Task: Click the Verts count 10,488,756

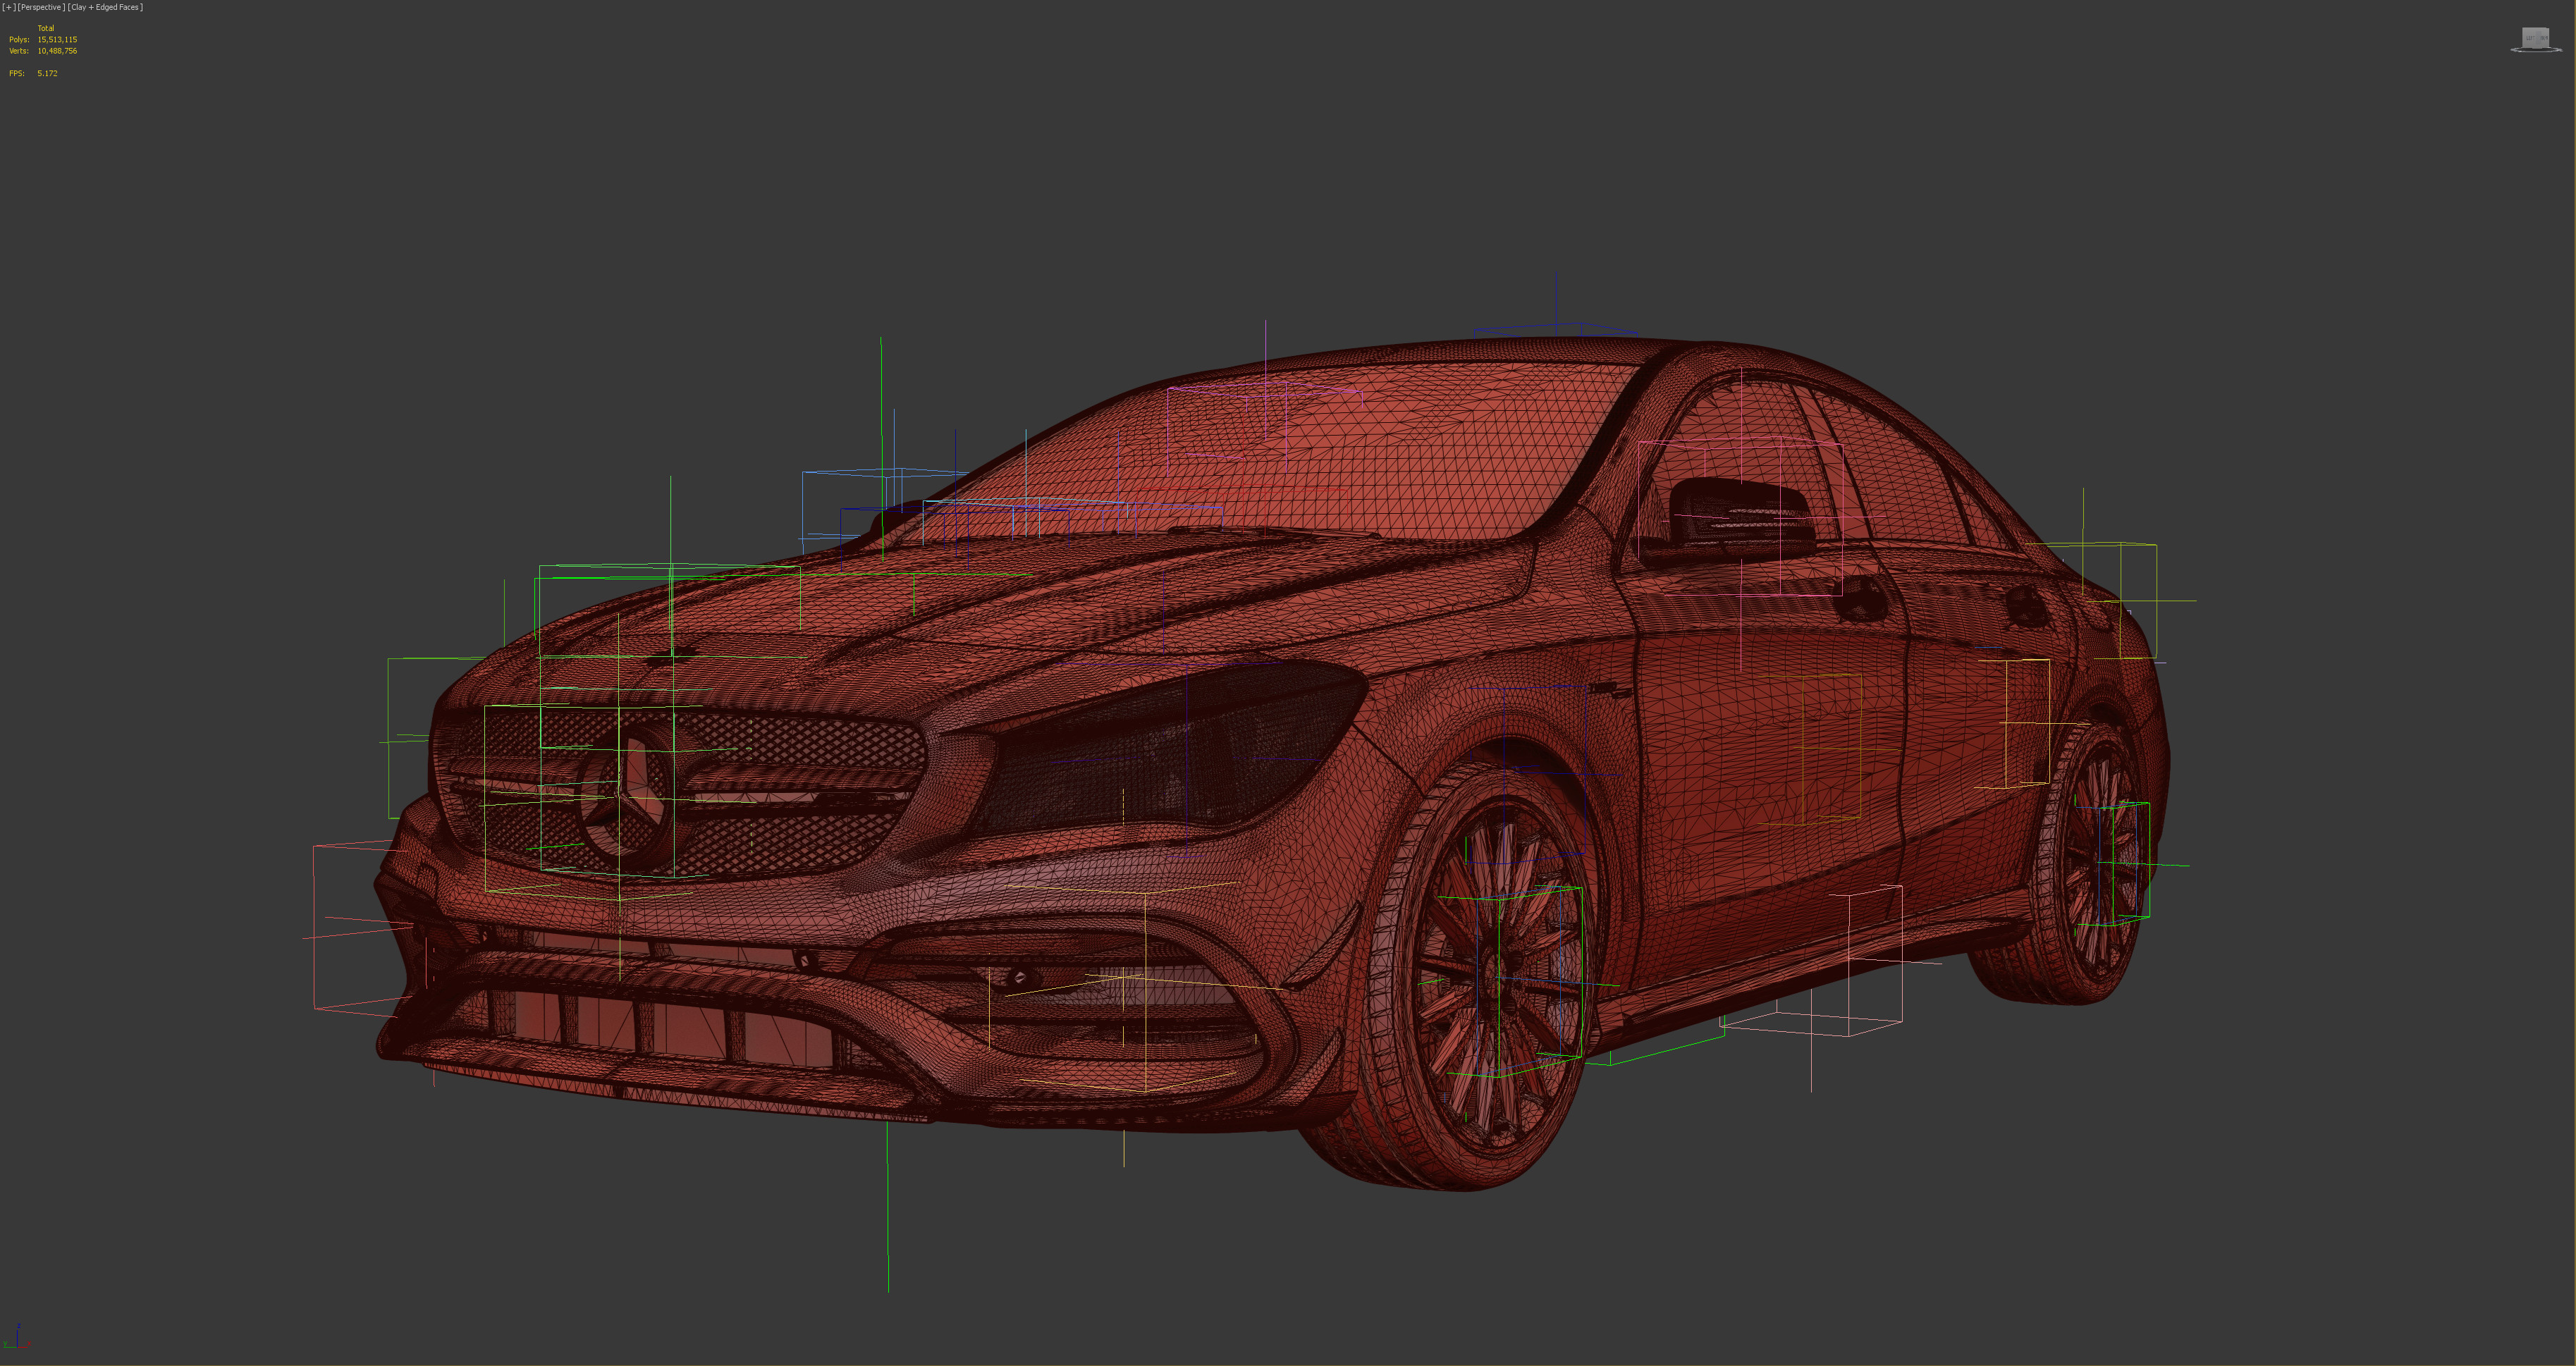Action: [x=57, y=51]
